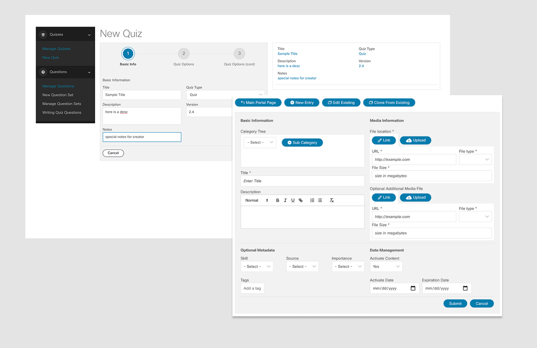Image resolution: width=537 pixels, height=348 pixels.
Task: Click the Quizzes panel icon in the sidebar
Action: point(43,34)
